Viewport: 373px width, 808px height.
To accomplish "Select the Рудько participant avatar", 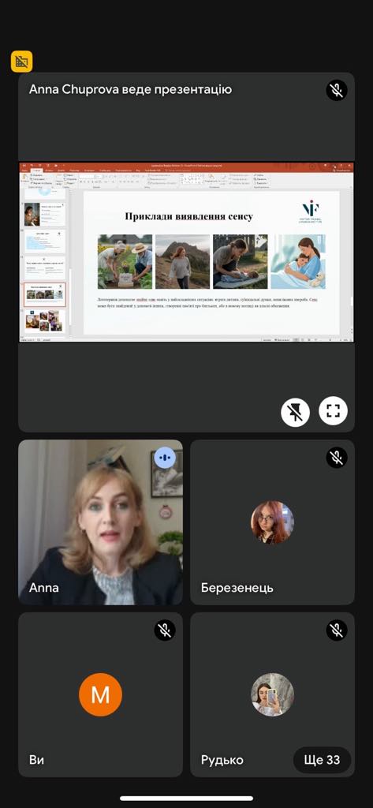I will tap(273, 694).
